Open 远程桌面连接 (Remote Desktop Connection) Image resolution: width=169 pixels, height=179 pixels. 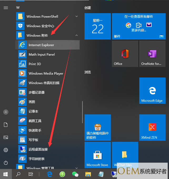pyautogui.click(x=38, y=149)
